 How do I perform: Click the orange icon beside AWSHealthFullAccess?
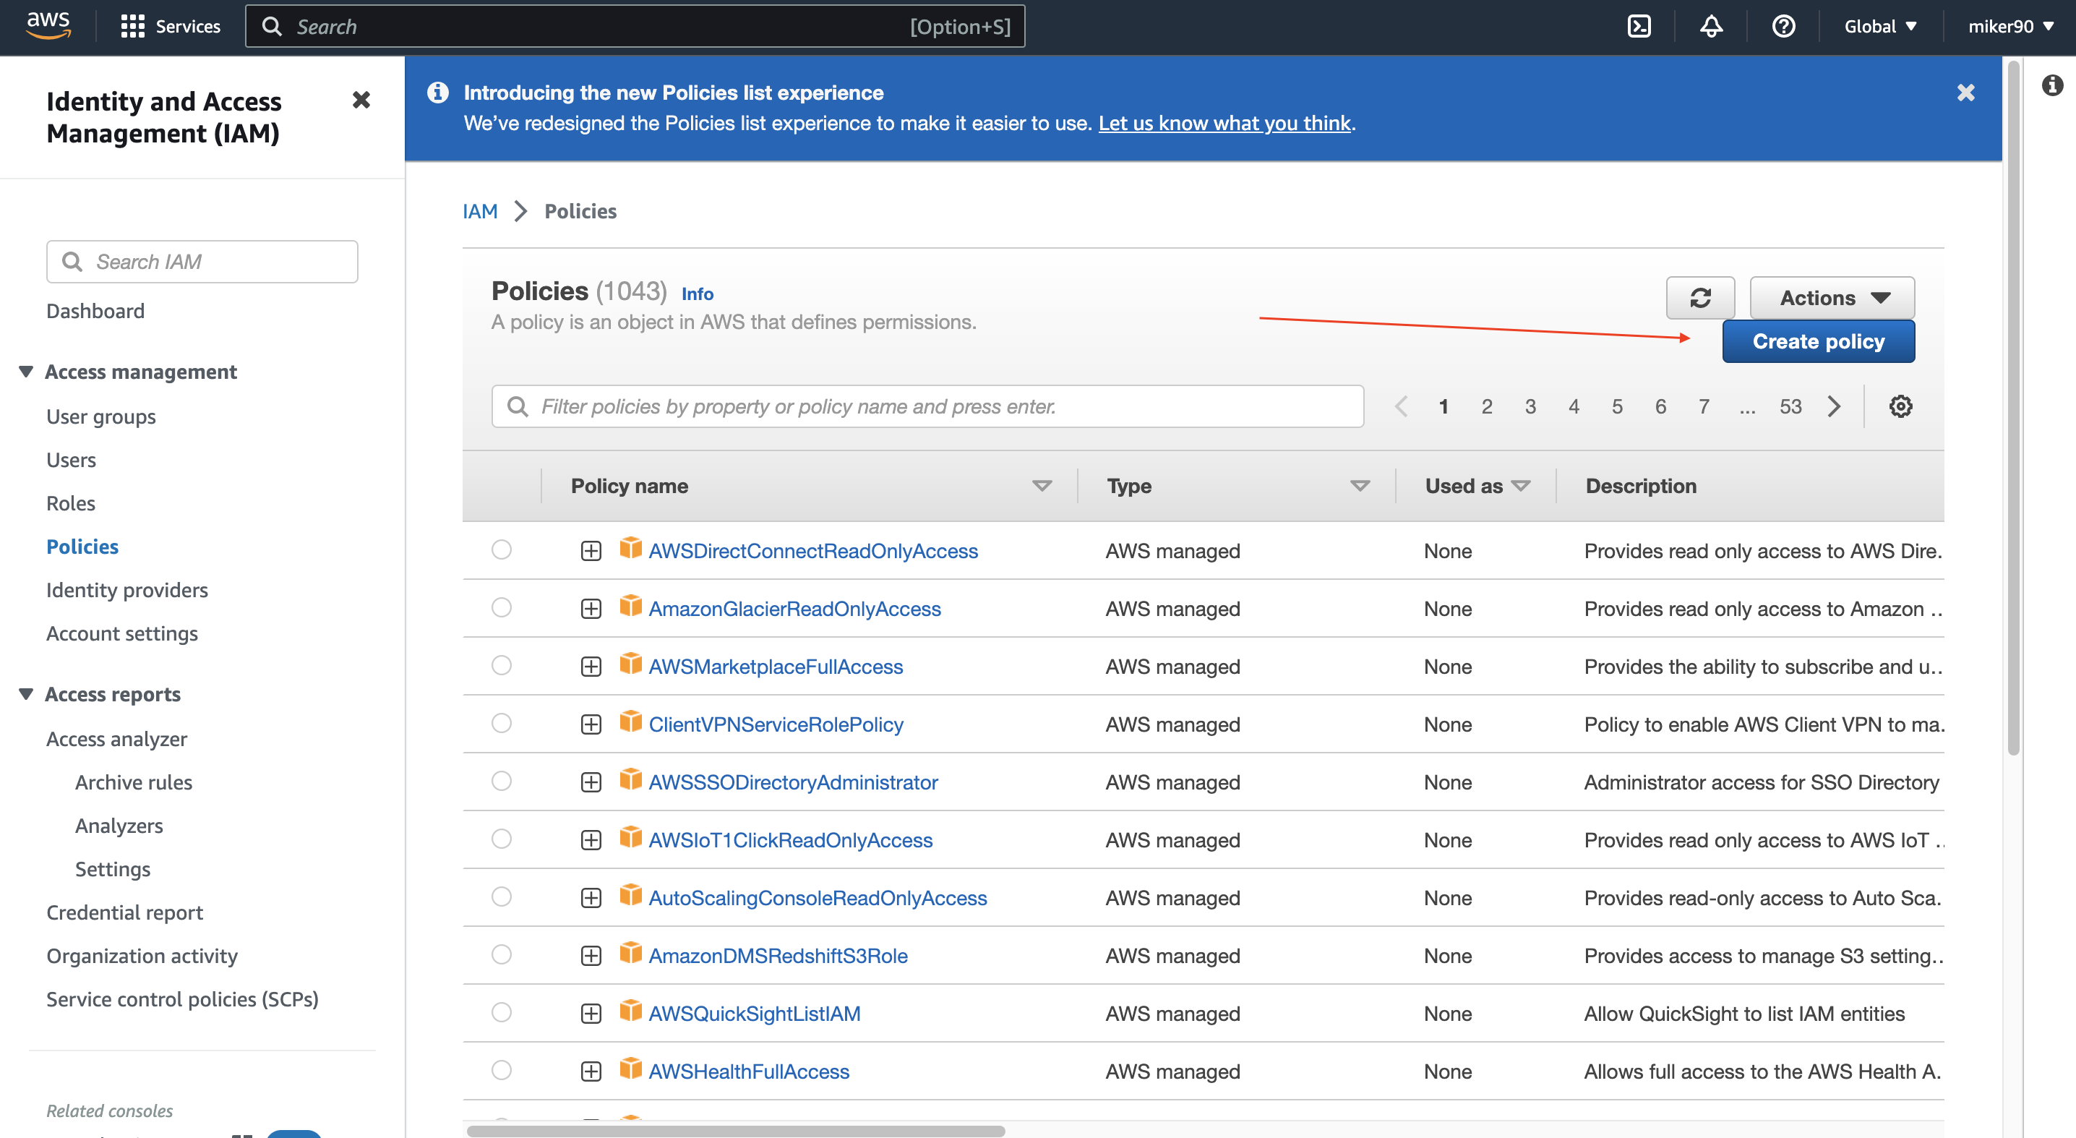tap(630, 1069)
